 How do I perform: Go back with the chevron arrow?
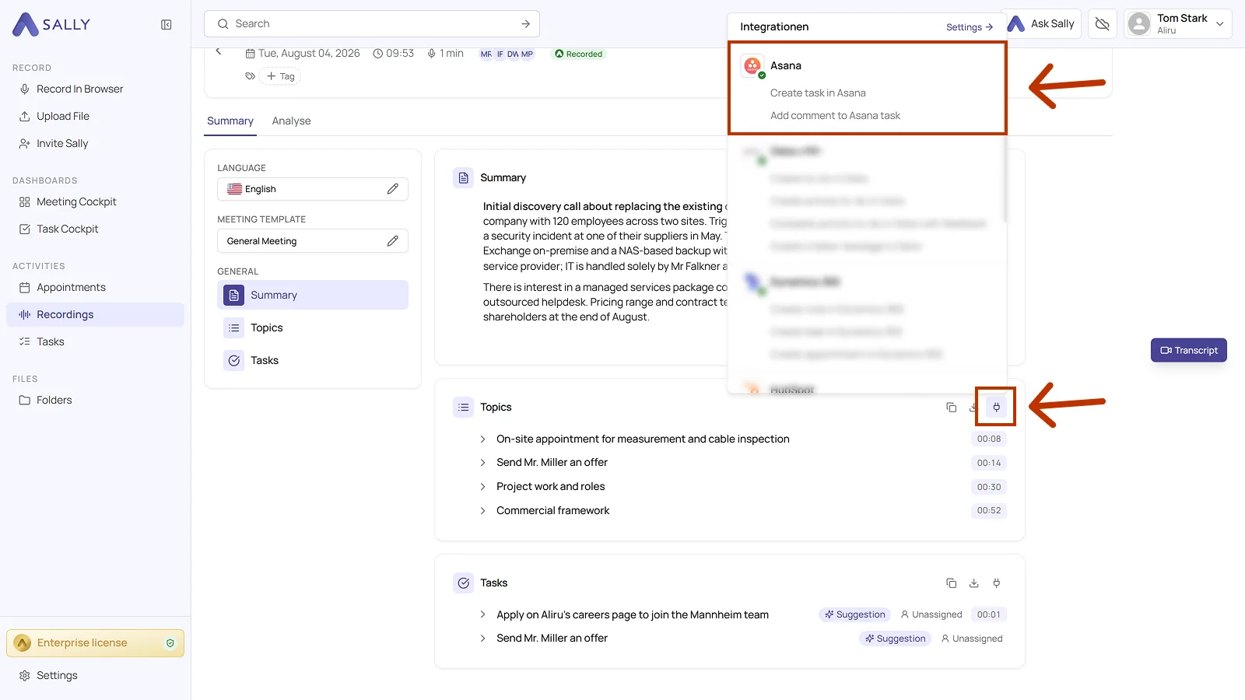click(219, 51)
